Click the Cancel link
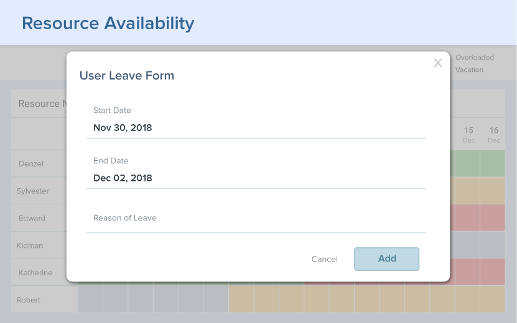 pos(324,259)
